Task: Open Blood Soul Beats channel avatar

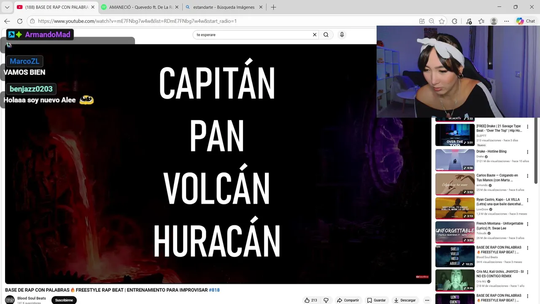Action: click(10, 300)
